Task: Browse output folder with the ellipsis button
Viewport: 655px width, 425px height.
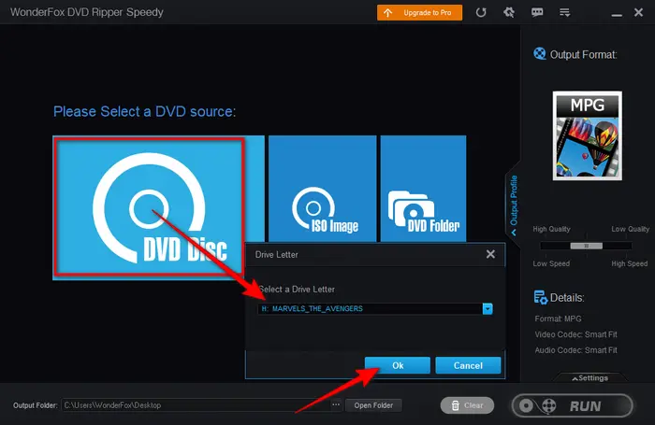Action: point(336,405)
